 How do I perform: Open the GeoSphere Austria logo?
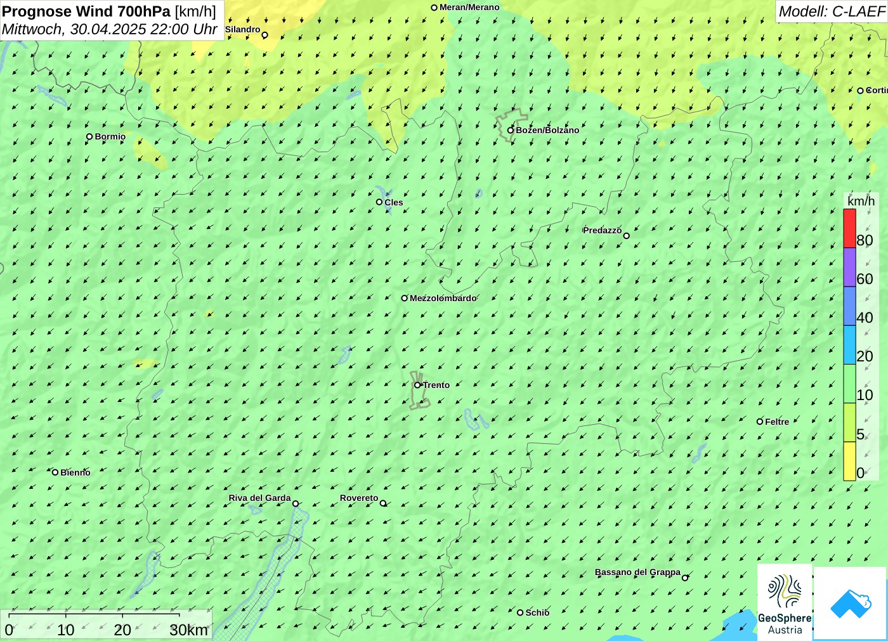[785, 602]
